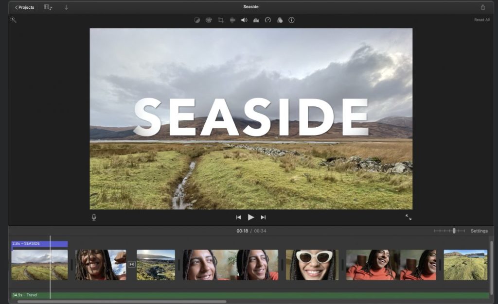The width and height of the screenshot is (498, 304).
Task: Open the color balance tool
Action: [x=197, y=20]
